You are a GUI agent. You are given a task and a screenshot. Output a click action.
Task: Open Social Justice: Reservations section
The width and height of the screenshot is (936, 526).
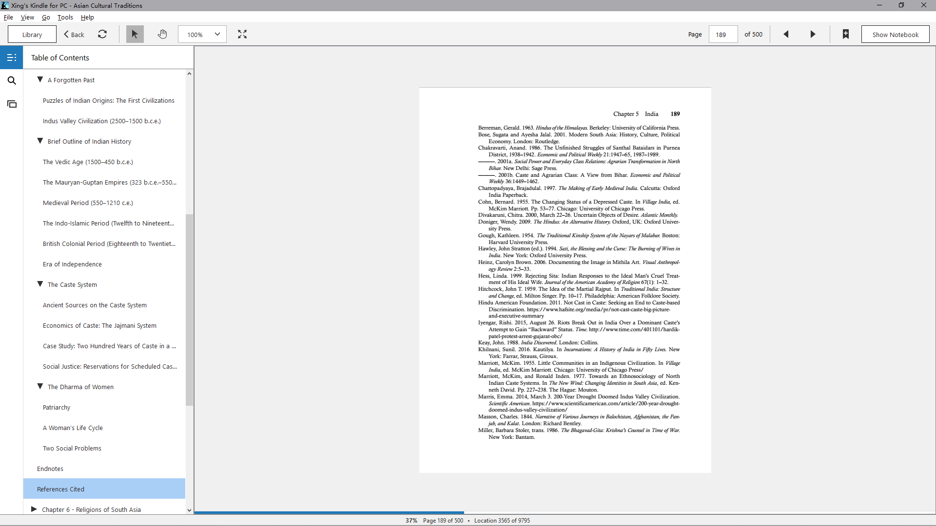coord(110,367)
